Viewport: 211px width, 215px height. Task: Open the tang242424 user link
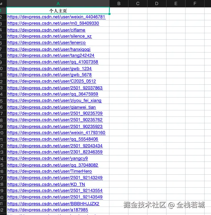(51, 56)
